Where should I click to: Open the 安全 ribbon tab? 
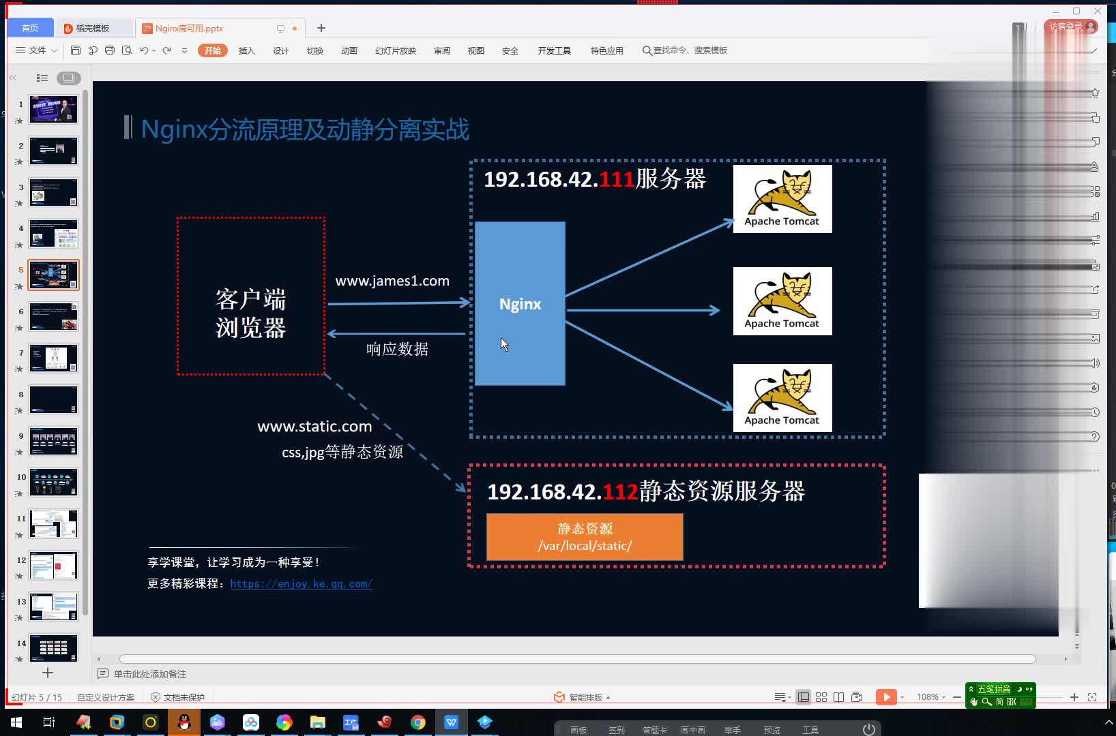[x=510, y=51]
